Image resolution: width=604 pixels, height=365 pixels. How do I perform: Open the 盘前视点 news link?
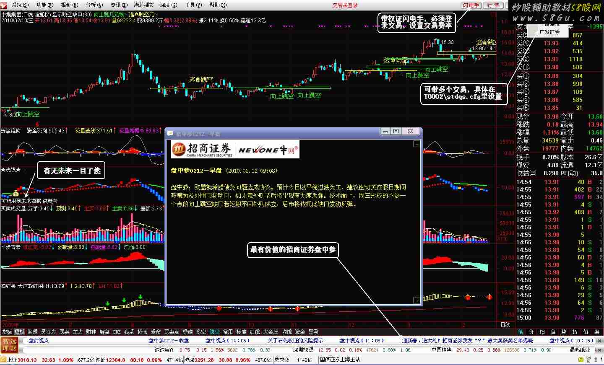tap(39, 341)
